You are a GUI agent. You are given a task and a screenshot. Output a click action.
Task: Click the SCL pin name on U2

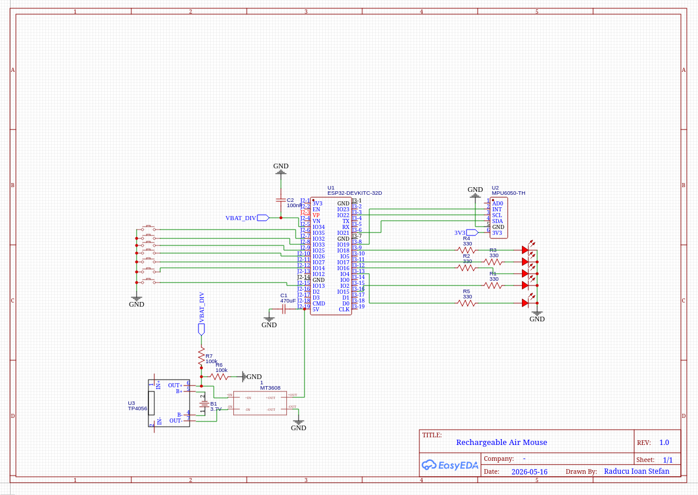tap(497, 215)
